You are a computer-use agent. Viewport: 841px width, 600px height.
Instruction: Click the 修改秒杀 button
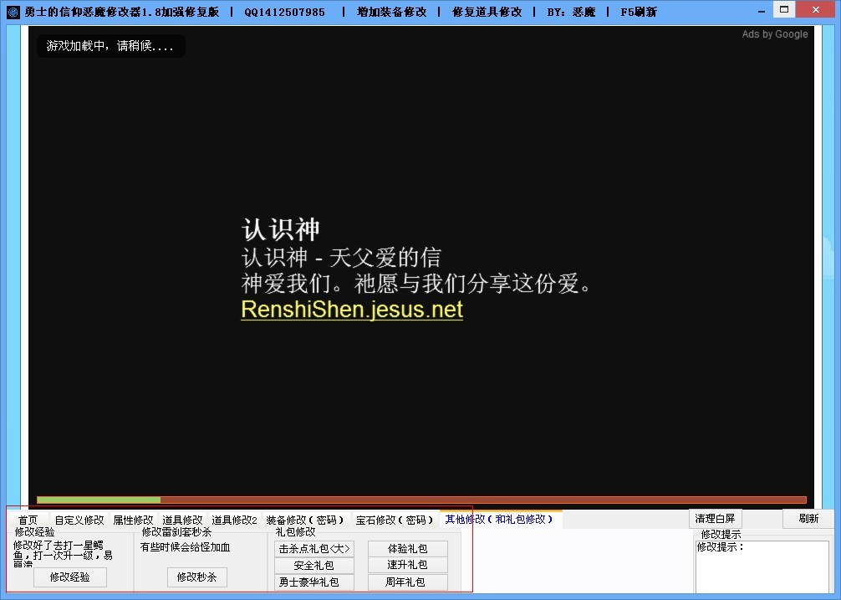[x=196, y=577]
